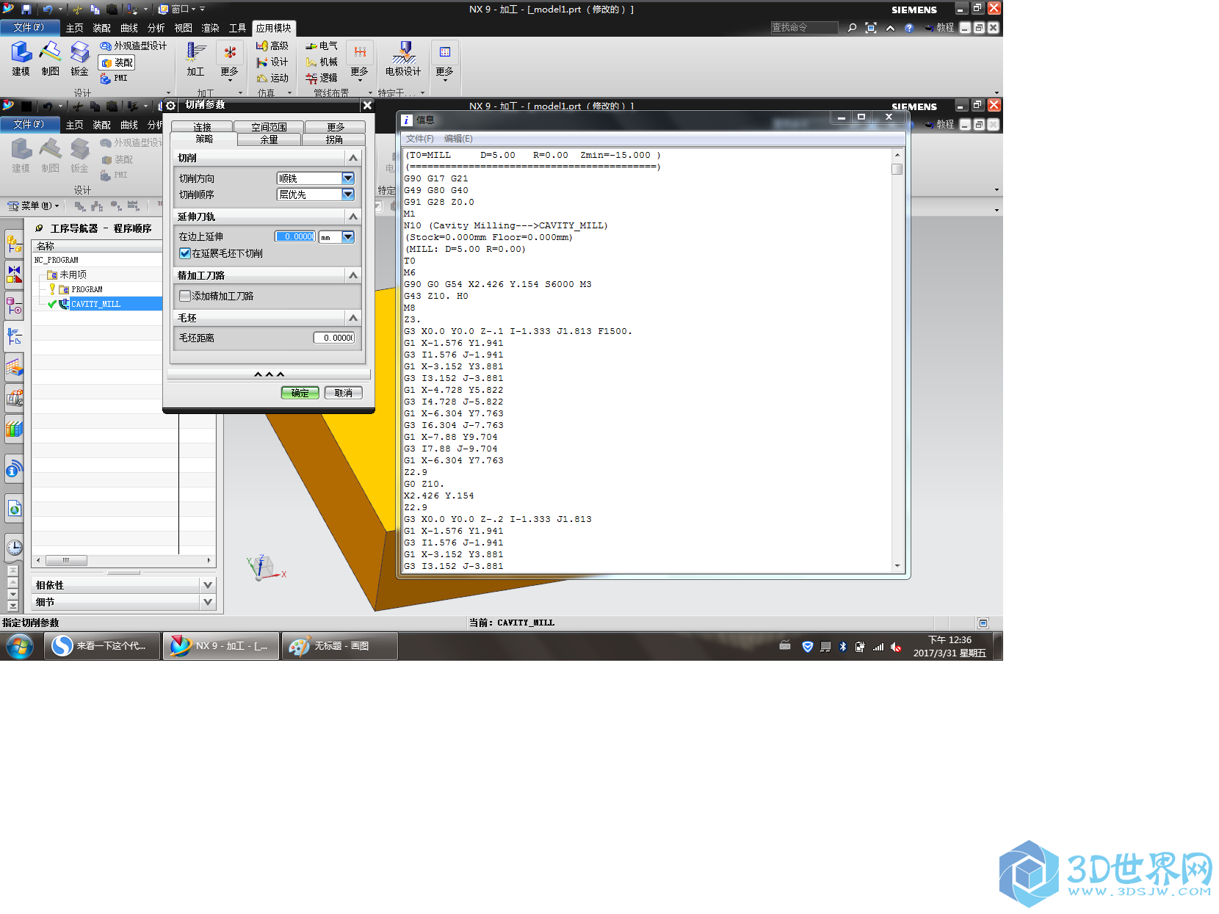
Task: Open the 钣金 Sheet Metal application
Action: [x=79, y=59]
